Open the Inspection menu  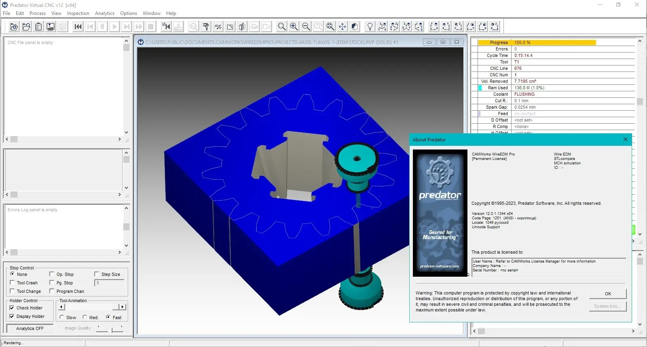[78, 13]
